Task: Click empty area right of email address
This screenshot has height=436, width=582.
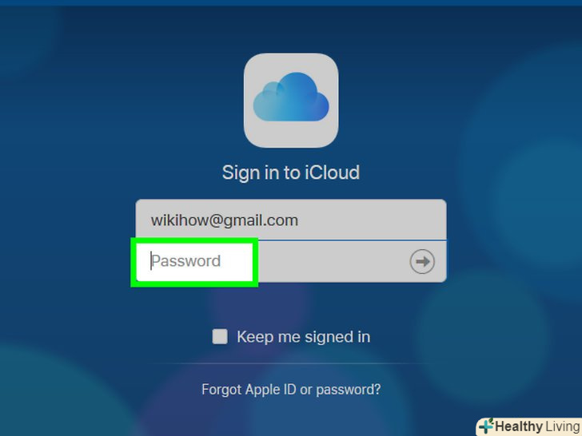Action: (371, 220)
